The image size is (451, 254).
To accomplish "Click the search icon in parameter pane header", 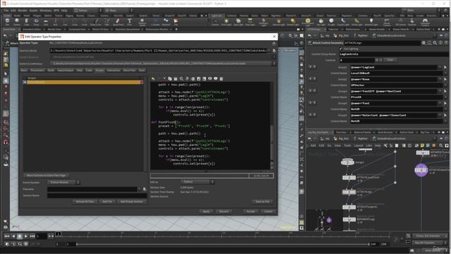I will point(435,42).
